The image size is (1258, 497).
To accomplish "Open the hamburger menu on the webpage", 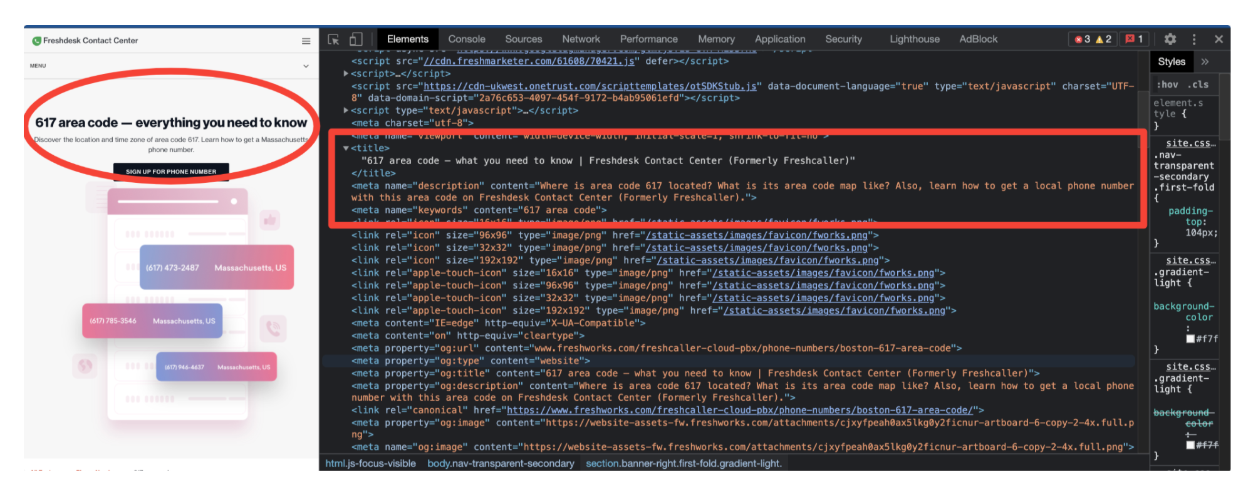I will point(306,41).
